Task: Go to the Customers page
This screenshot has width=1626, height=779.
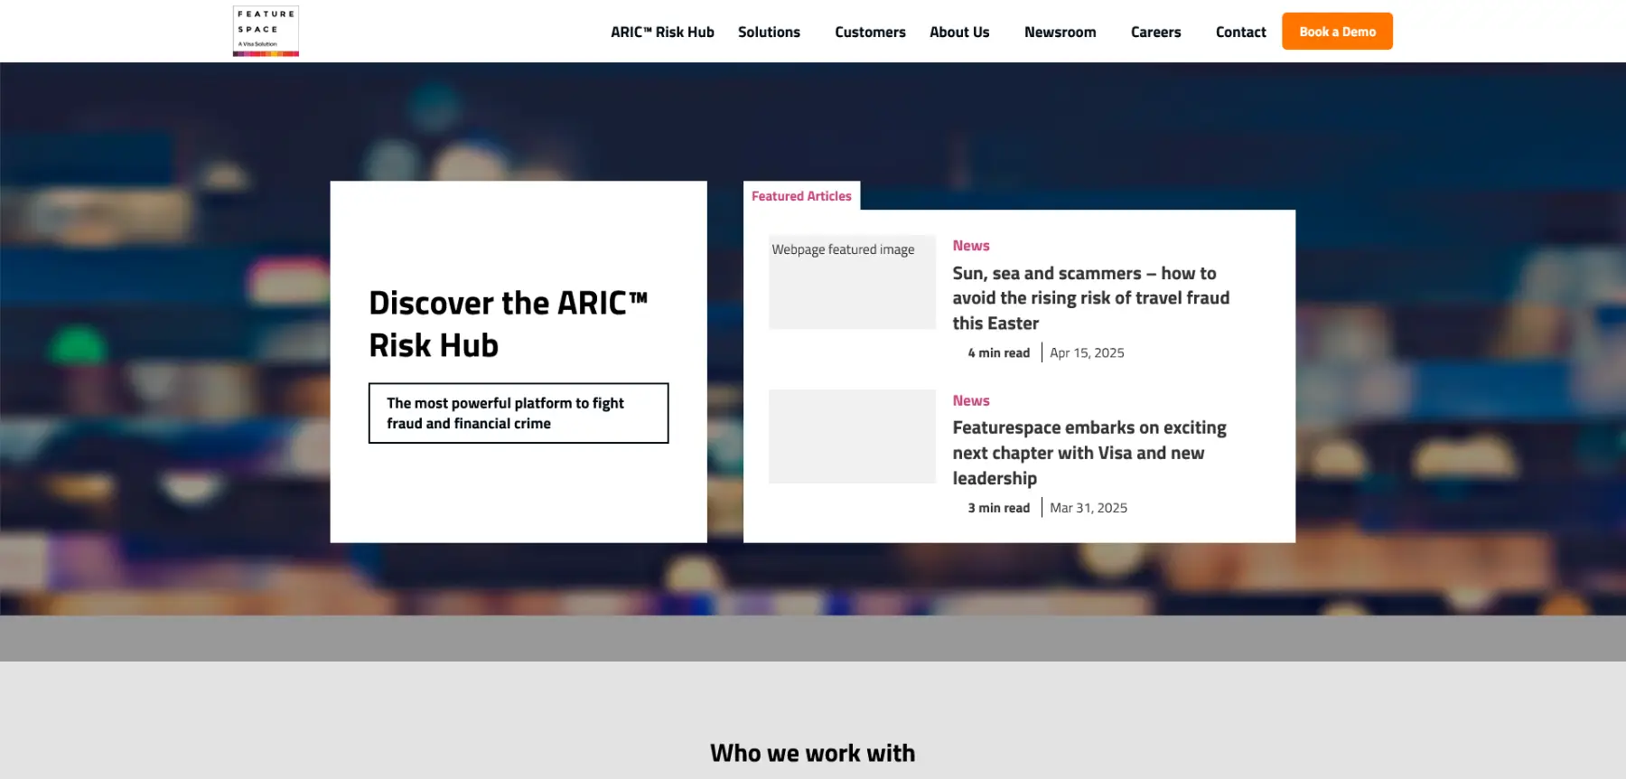Action: tap(870, 33)
